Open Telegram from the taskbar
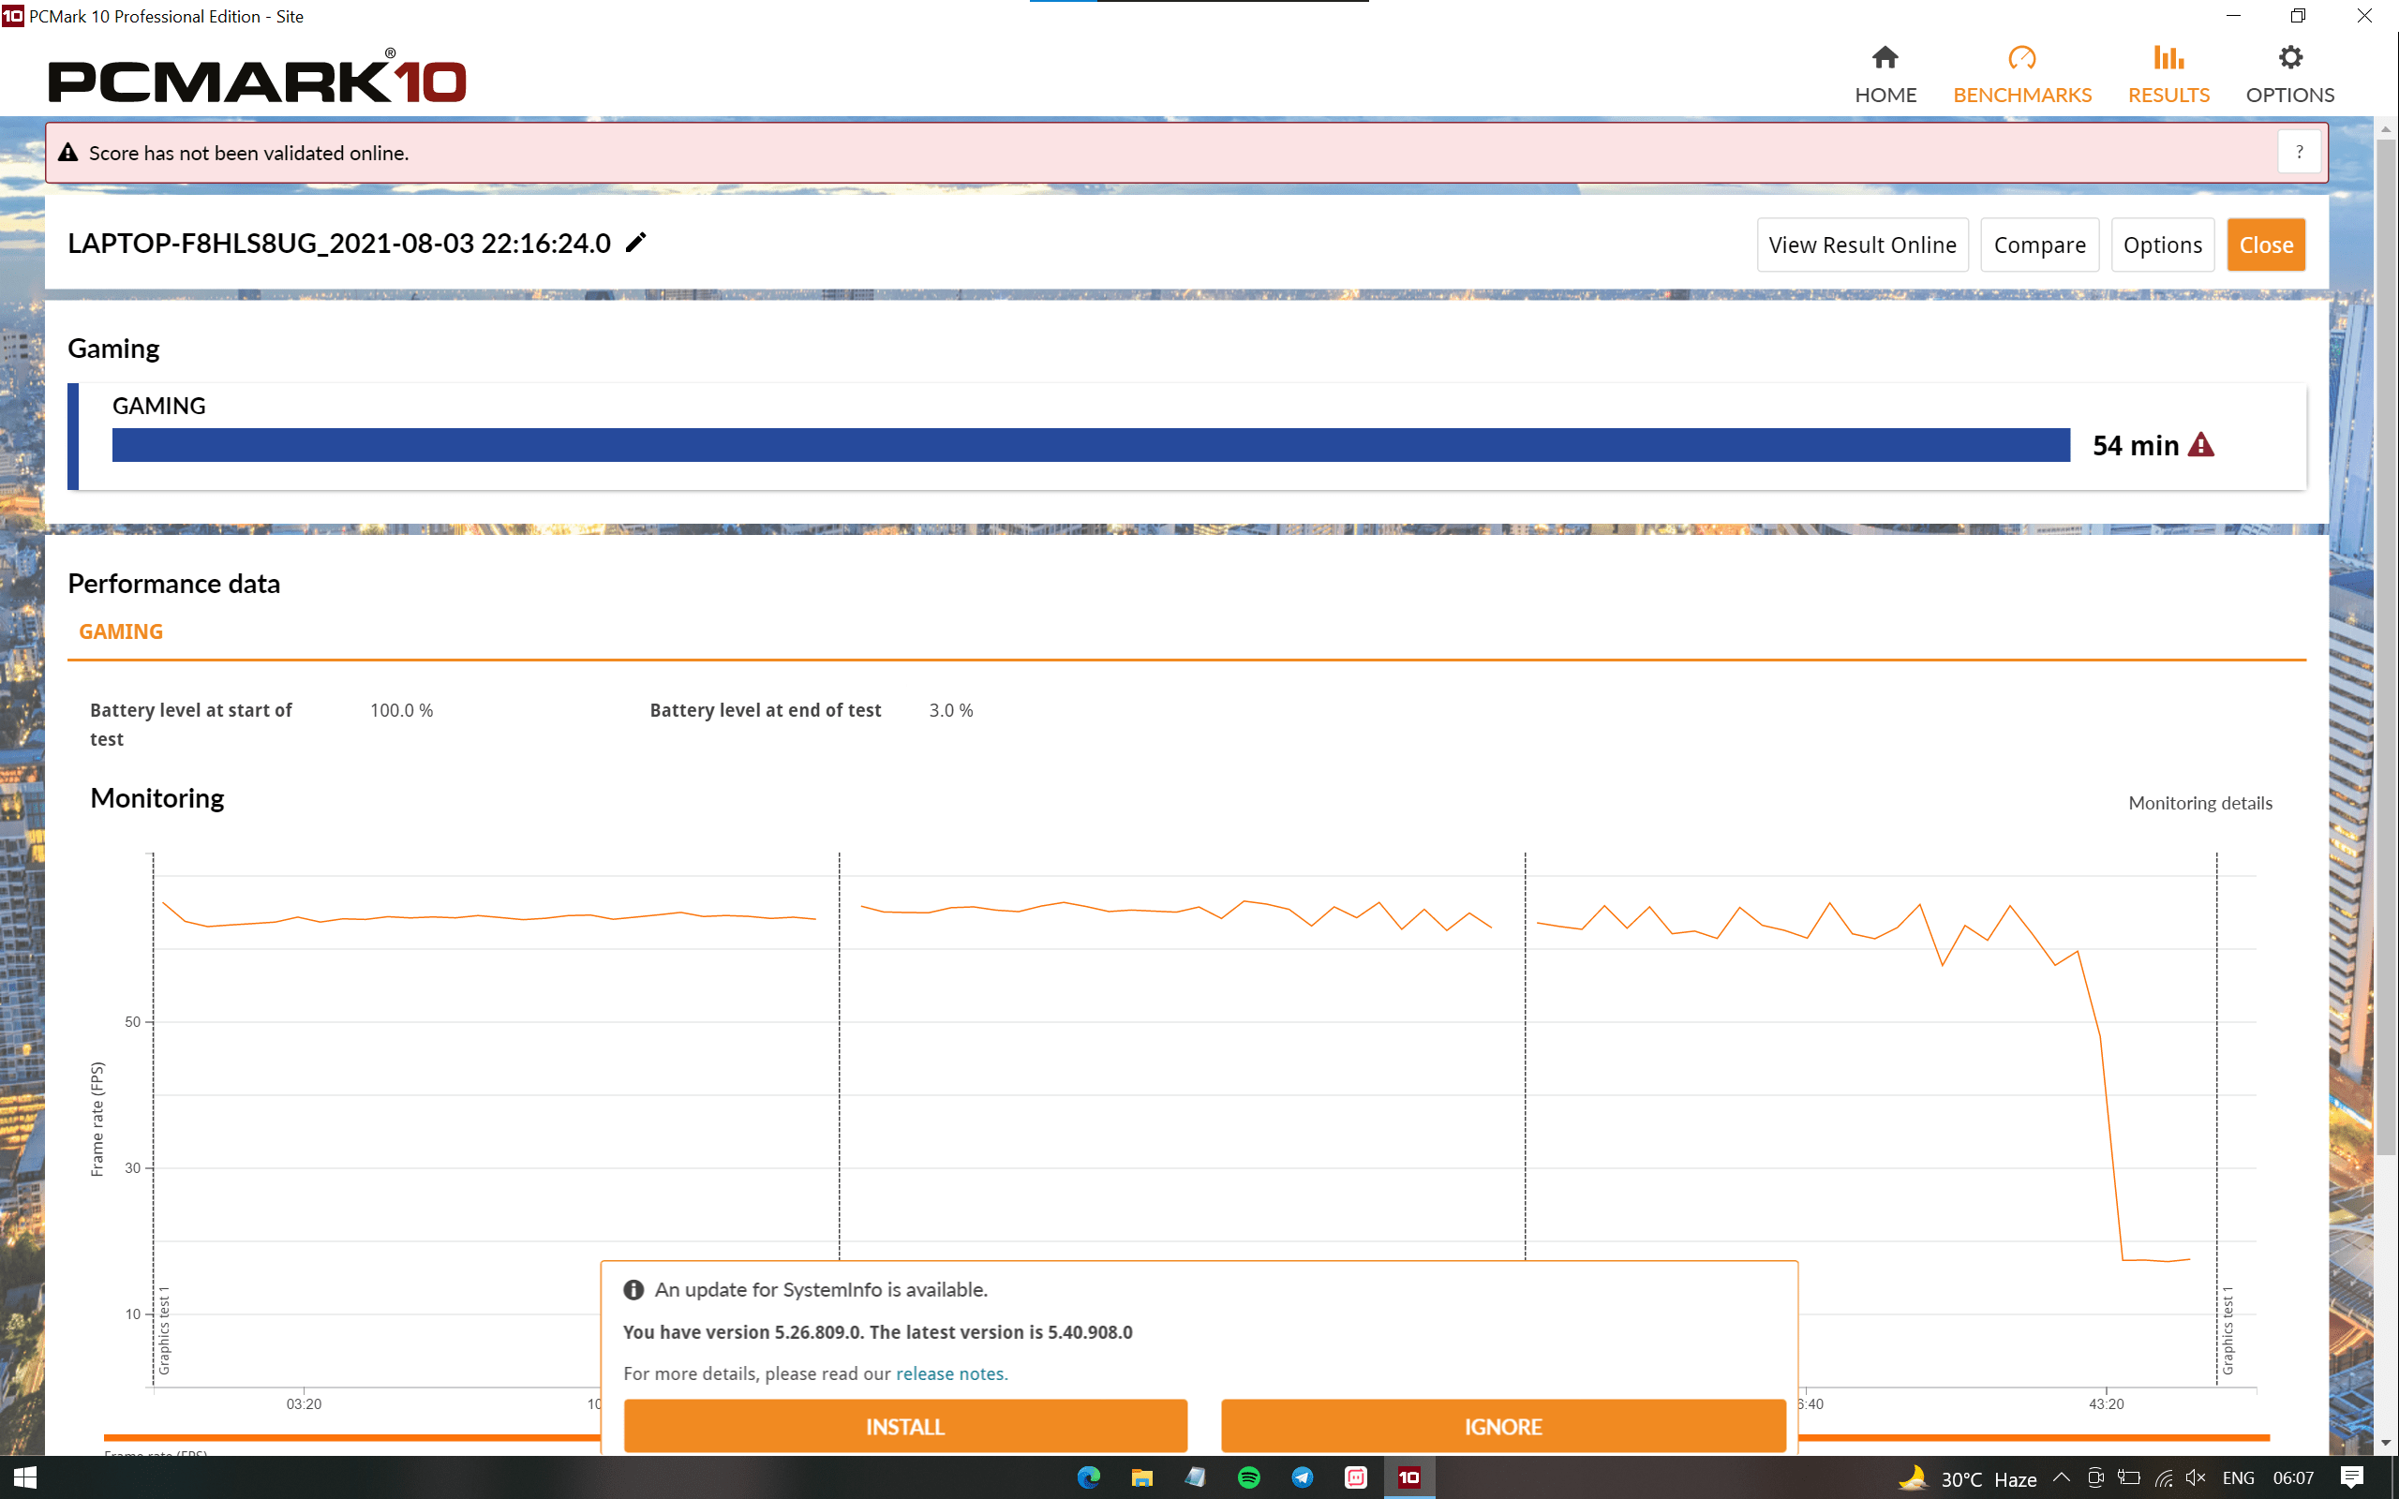2399x1499 pixels. 1302,1477
